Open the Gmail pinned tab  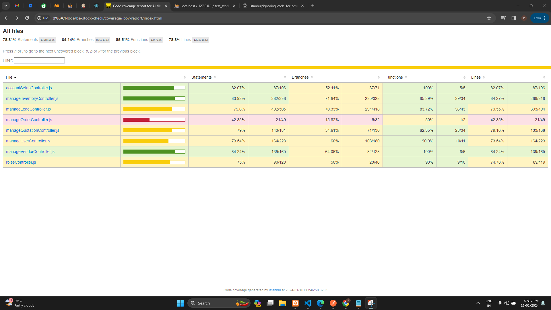click(17, 6)
